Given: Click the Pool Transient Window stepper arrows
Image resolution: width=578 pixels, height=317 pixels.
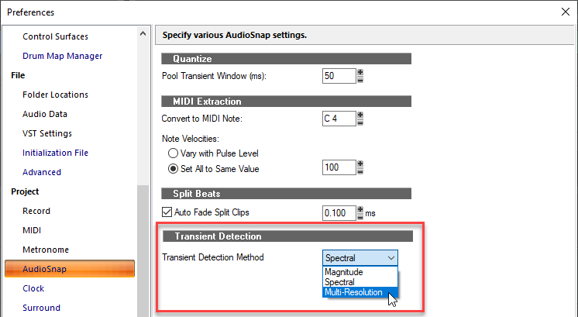Looking at the screenshot, I should coord(360,76).
